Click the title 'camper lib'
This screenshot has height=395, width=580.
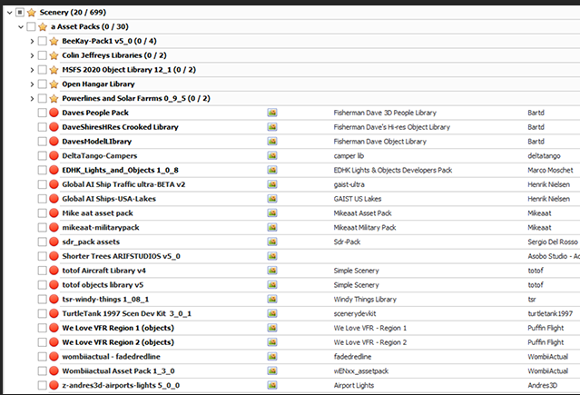pos(349,156)
